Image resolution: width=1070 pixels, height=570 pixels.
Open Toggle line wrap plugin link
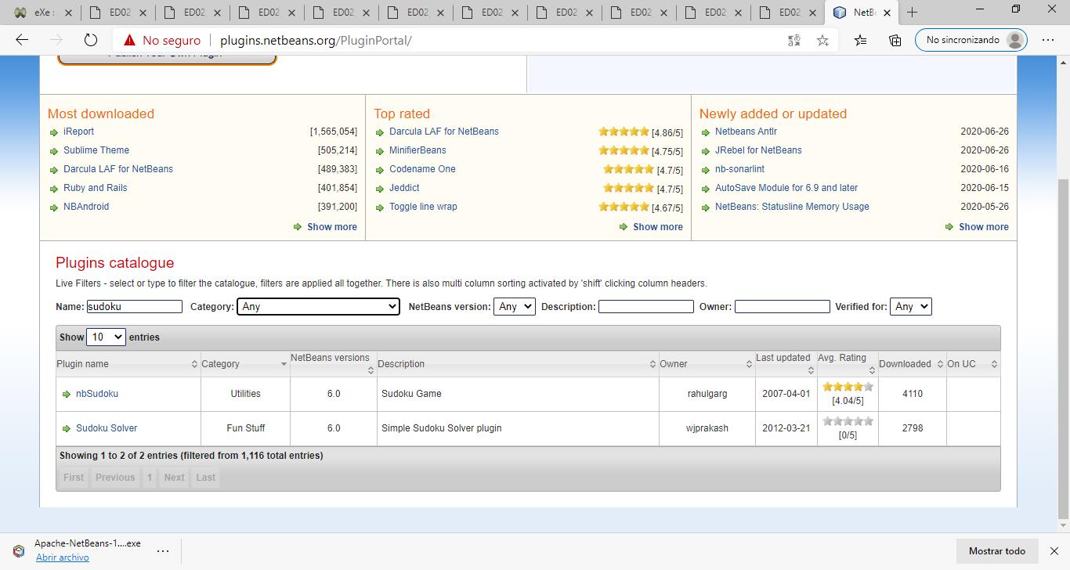click(423, 207)
